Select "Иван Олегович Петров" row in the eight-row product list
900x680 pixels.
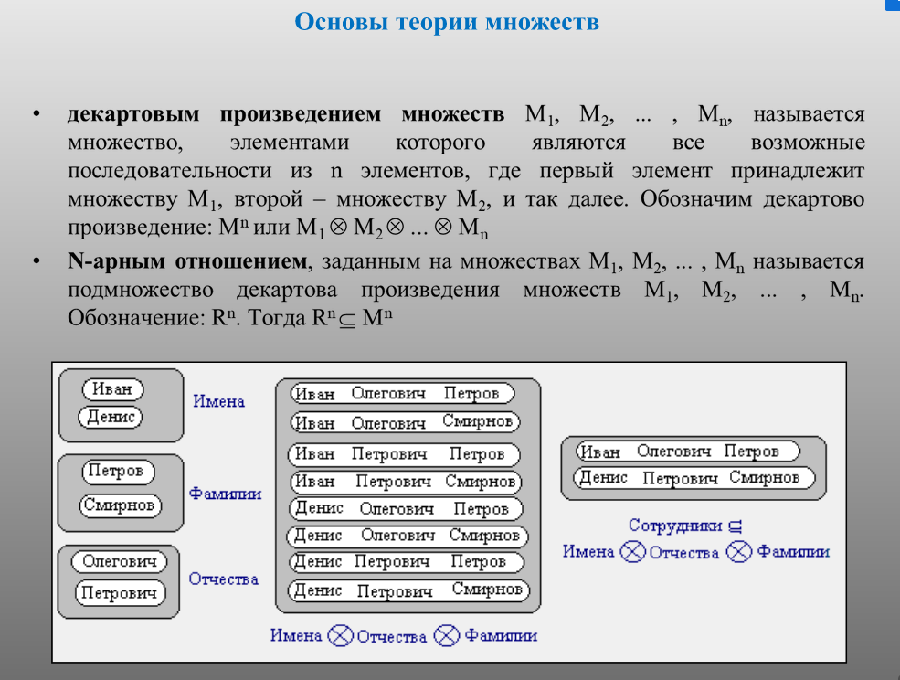coord(402,394)
